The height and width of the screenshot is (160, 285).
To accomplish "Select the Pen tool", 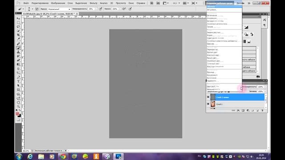I will point(18,77).
